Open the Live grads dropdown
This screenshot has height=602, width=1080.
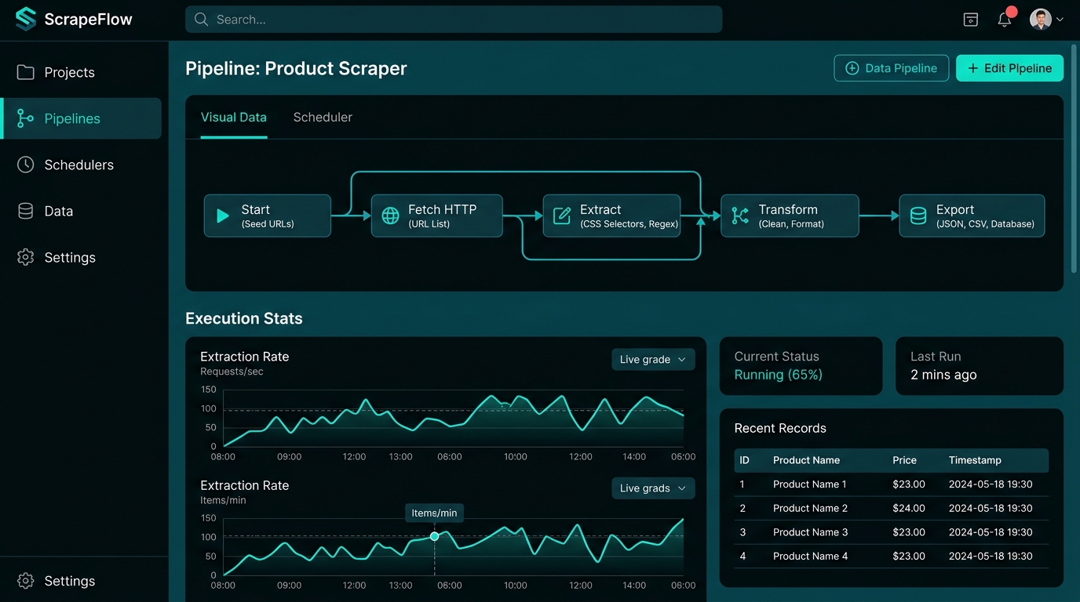point(653,488)
